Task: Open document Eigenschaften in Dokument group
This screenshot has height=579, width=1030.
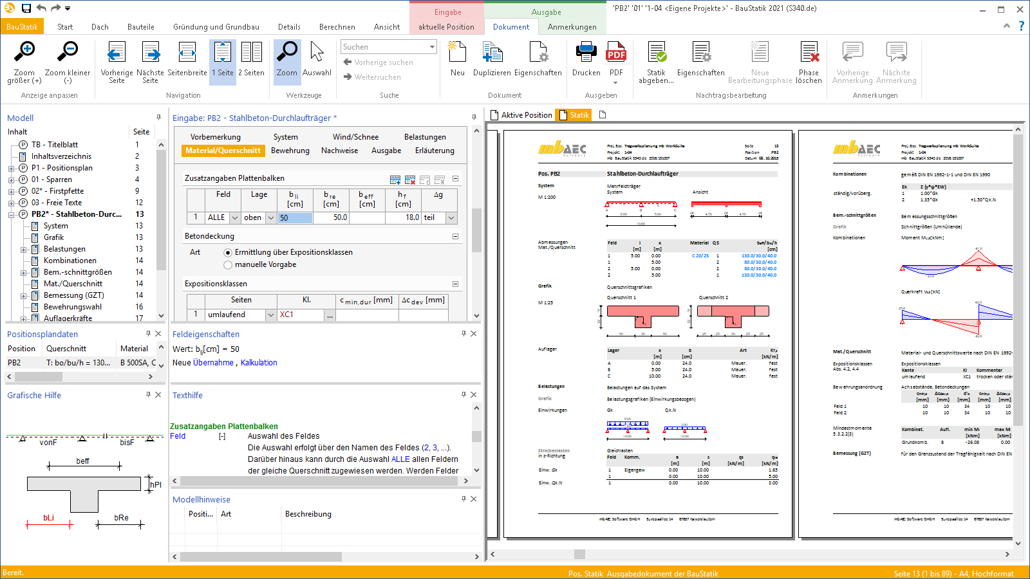Action: 538,53
